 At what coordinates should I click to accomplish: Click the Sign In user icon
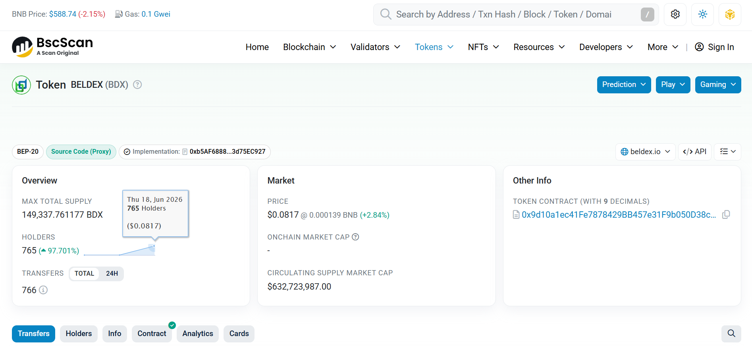point(699,47)
